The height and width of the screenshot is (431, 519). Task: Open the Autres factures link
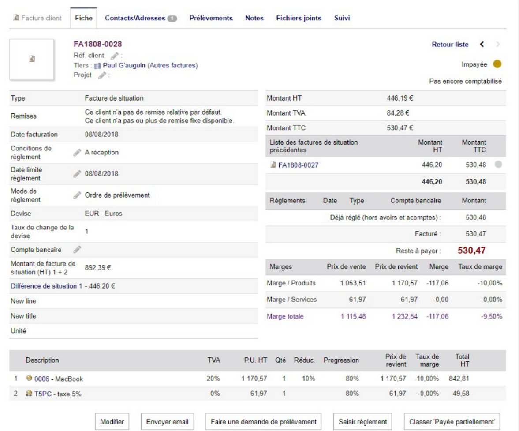coord(172,66)
